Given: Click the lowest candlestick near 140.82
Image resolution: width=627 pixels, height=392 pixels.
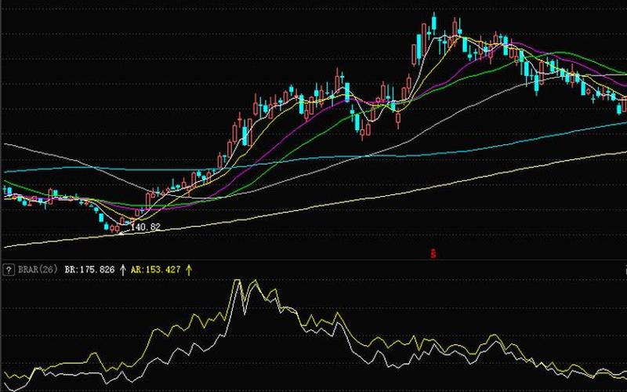Looking at the screenshot, I should (117, 228).
